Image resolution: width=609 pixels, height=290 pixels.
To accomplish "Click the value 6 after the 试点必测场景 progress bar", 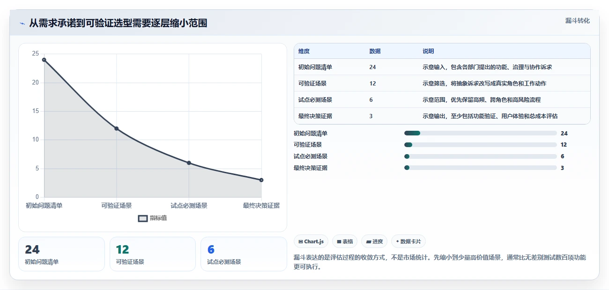I will [562, 156].
